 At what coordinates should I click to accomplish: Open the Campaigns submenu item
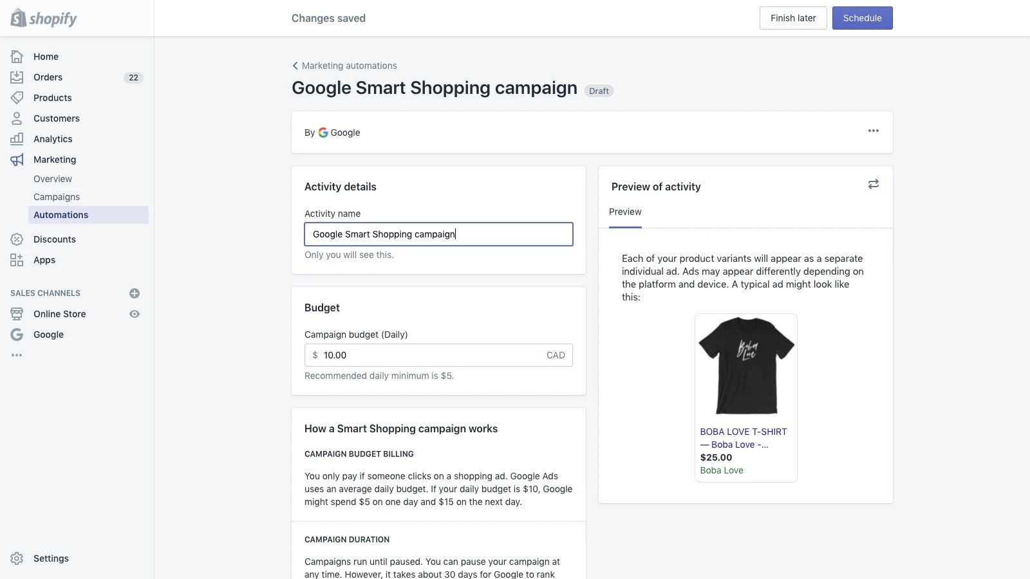(x=57, y=197)
